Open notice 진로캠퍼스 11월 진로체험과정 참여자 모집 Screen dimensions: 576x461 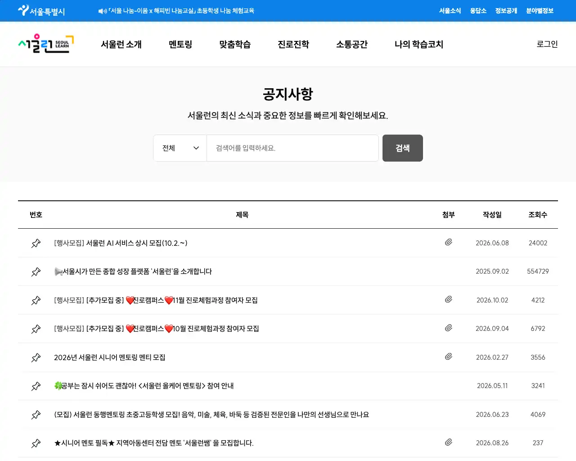[x=156, y=300]
